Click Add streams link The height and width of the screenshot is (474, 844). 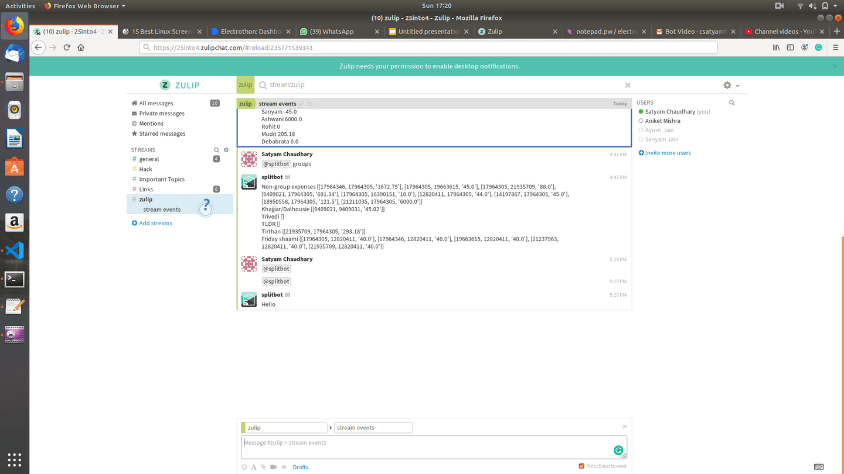(152, 224)
